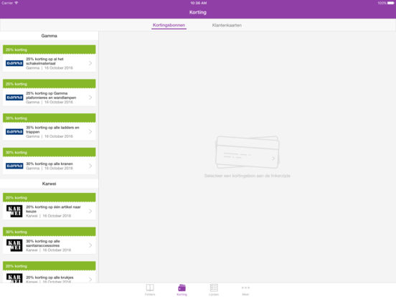Tap Gamma logo on schakelmateriaal coupon

coord(14,63)
